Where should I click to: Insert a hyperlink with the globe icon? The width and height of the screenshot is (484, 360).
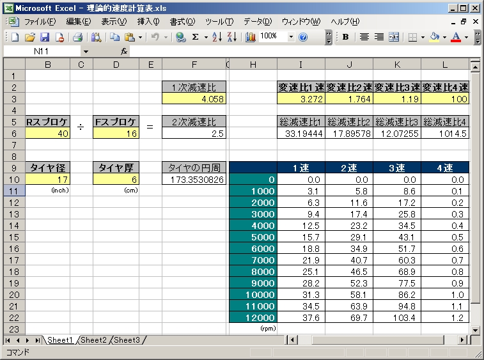[x=180, y=37]
